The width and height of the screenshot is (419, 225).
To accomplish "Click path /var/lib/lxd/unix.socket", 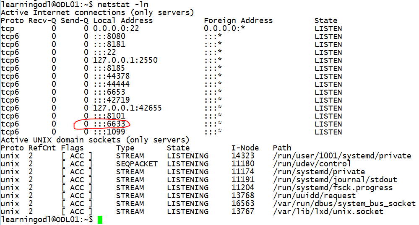I will [328, 212].
